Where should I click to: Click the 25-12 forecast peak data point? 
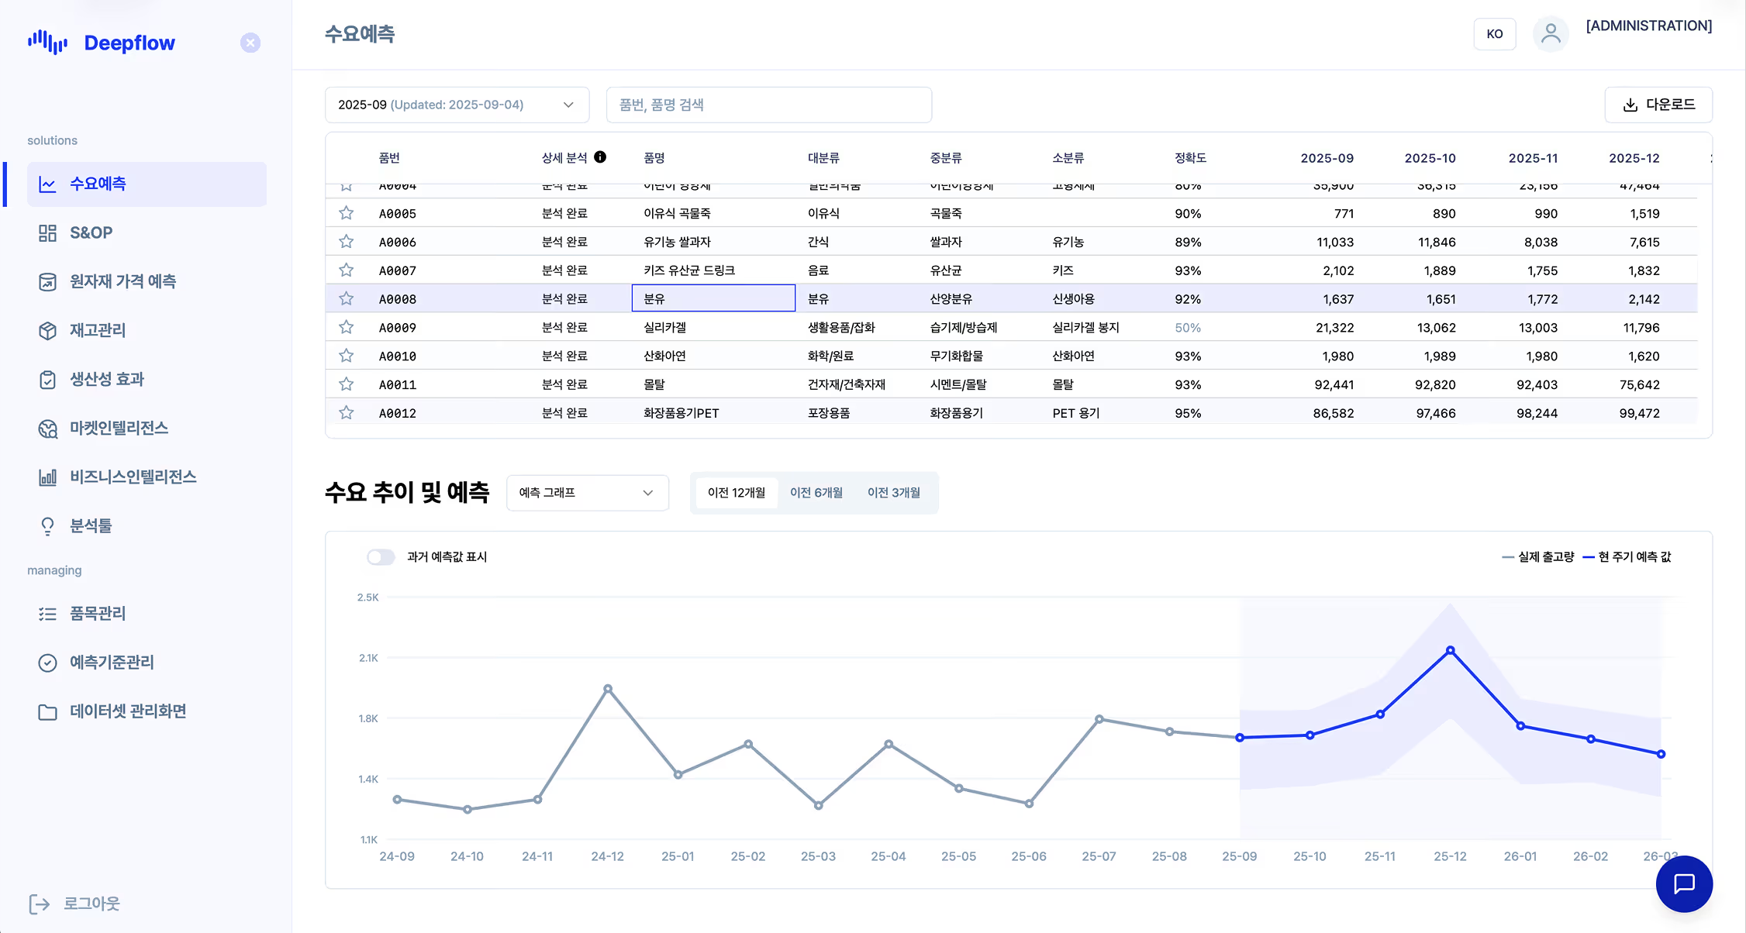tap(1450, 650)
